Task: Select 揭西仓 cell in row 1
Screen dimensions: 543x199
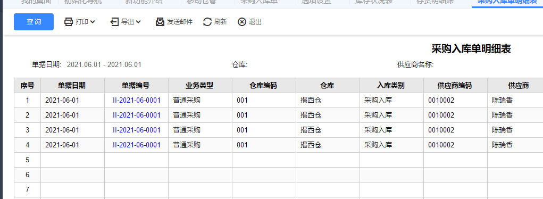Action: click(328, 101)
